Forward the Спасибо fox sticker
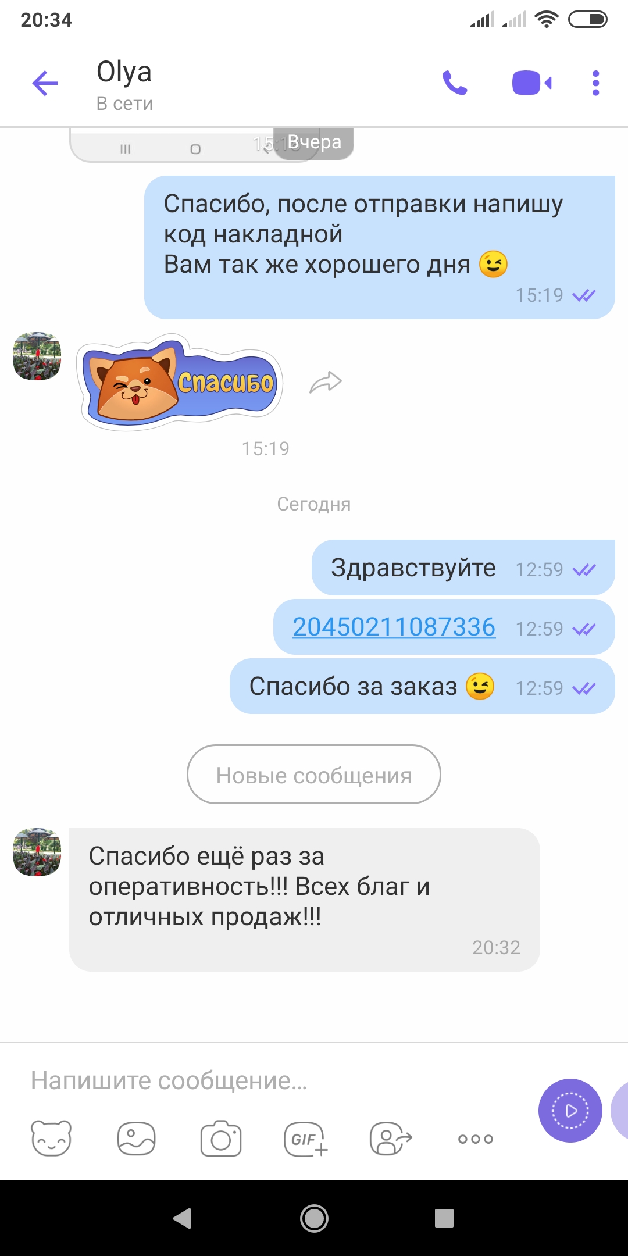The height and width of the screenshot is (1256, 628). point(326,382)
